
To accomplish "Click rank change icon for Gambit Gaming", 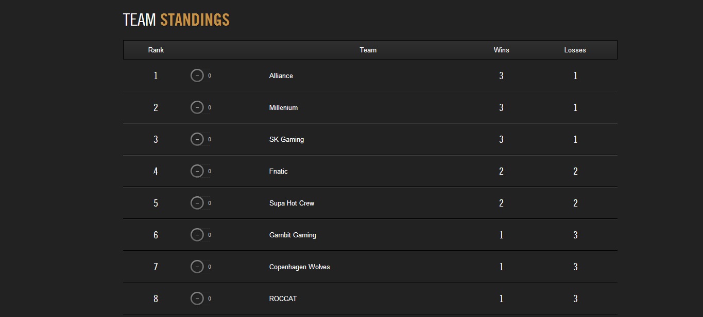I will [197, 235].
